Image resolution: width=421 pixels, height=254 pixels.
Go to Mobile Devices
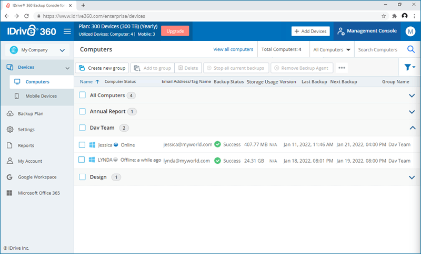(x=41, y=96)
